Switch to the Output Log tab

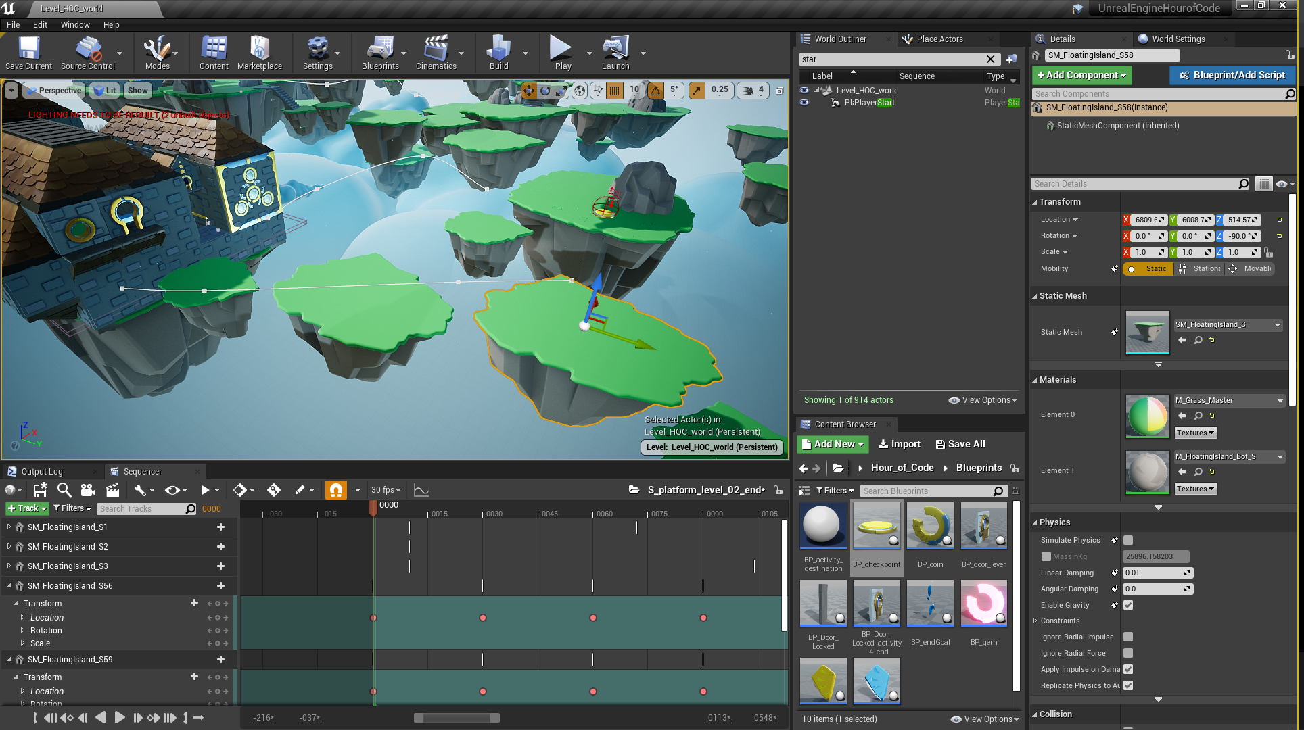41,471
